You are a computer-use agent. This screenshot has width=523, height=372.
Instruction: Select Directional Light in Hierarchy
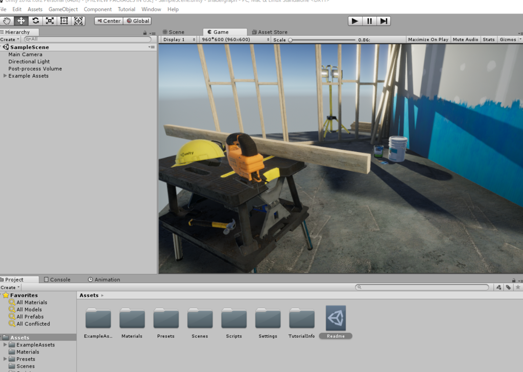click(x=29, y=61)
